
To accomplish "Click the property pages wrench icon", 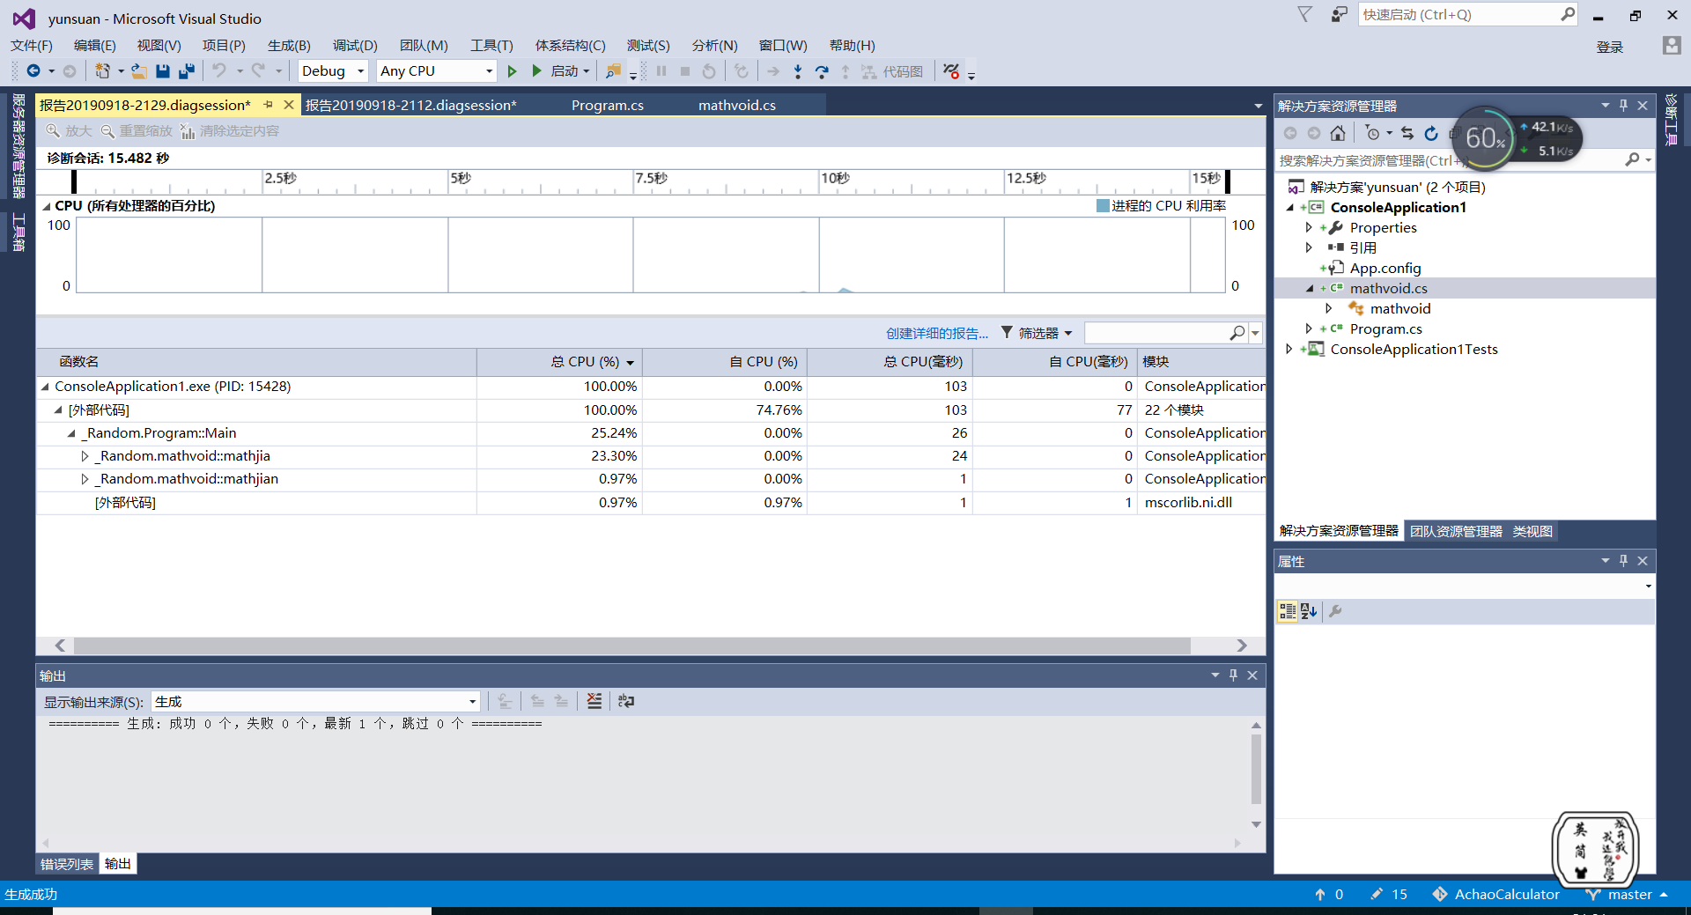I will tap(1335, 611).
